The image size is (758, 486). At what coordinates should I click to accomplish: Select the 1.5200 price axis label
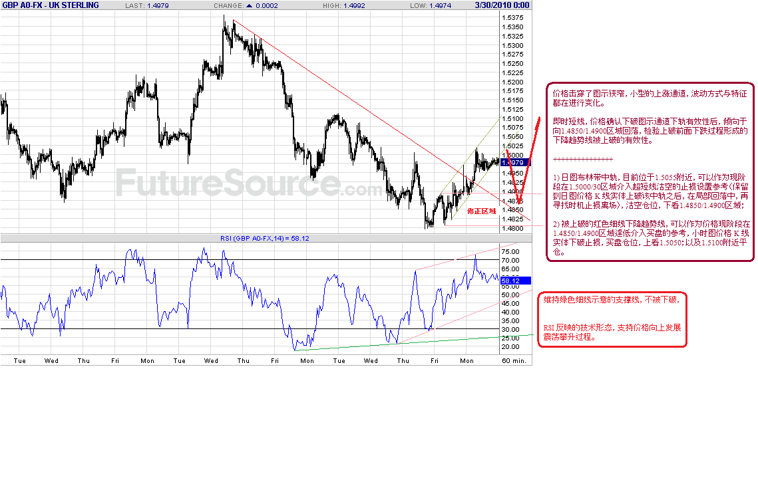[x=512, y=82]
